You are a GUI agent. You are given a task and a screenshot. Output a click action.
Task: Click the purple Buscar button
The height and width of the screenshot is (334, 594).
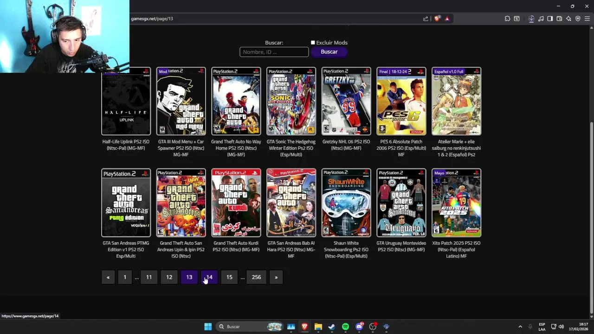coord(329,52)
